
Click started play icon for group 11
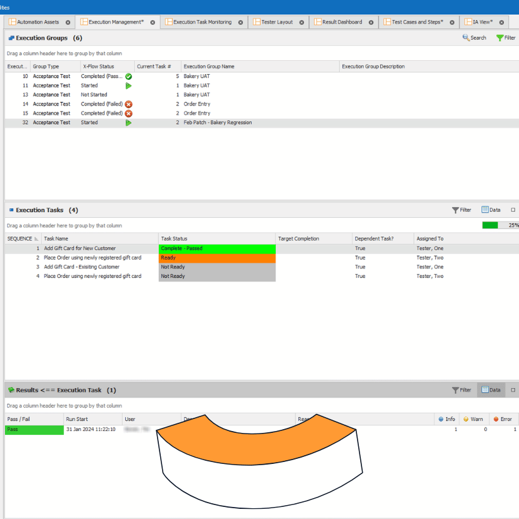(128, 85)
